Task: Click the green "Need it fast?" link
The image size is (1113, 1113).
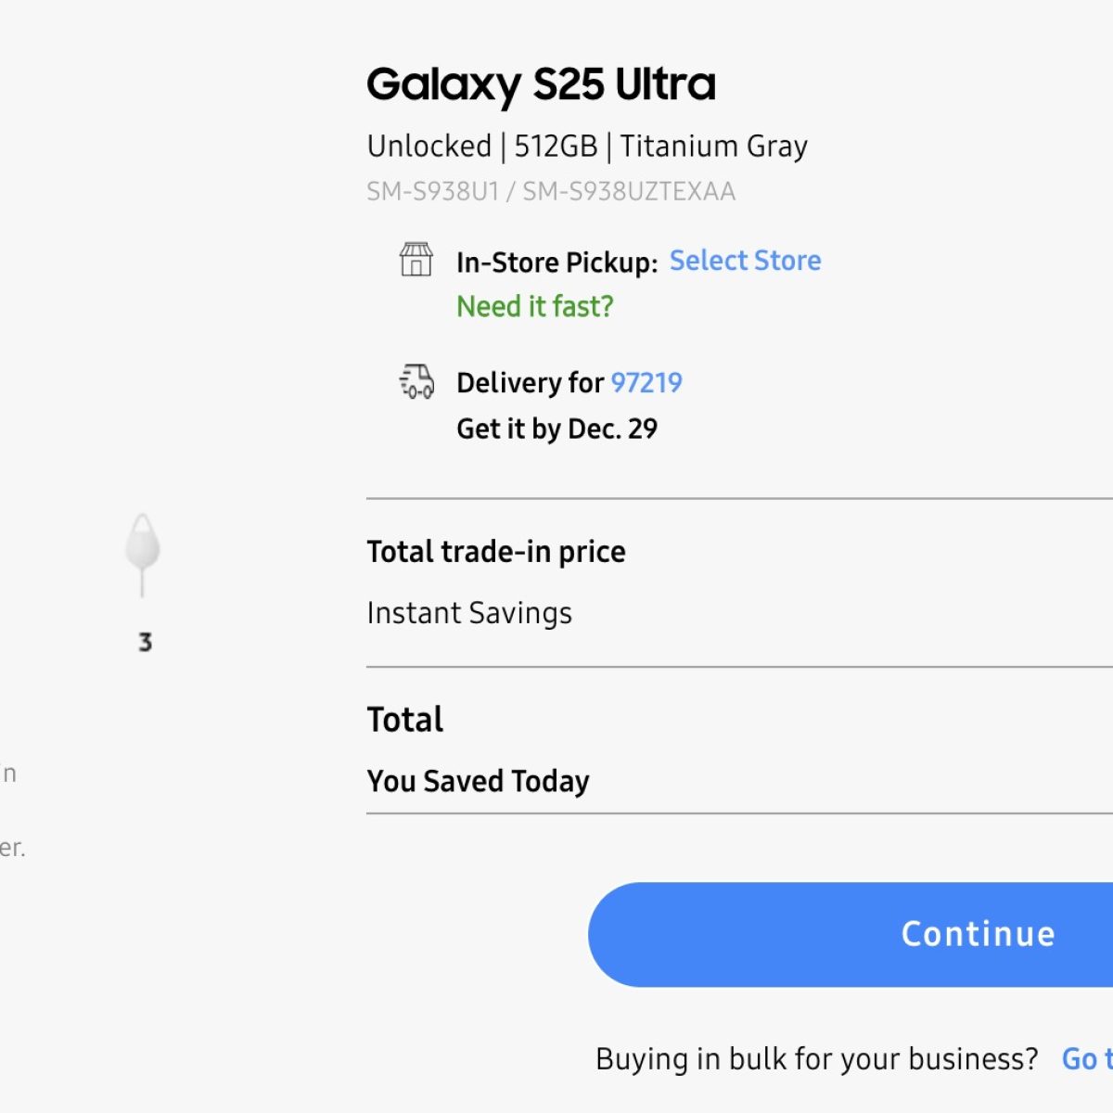Action: pyautogui.click(x=535, y=306)
